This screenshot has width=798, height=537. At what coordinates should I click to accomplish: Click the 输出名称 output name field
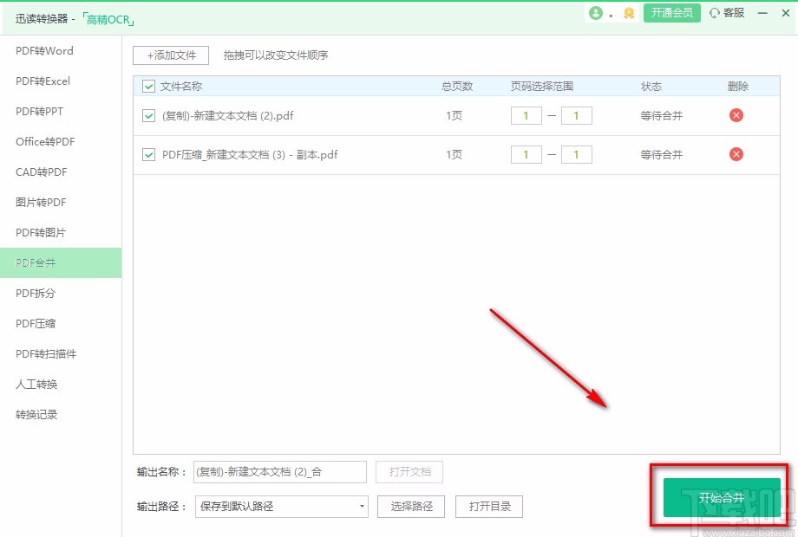[279, 472]
